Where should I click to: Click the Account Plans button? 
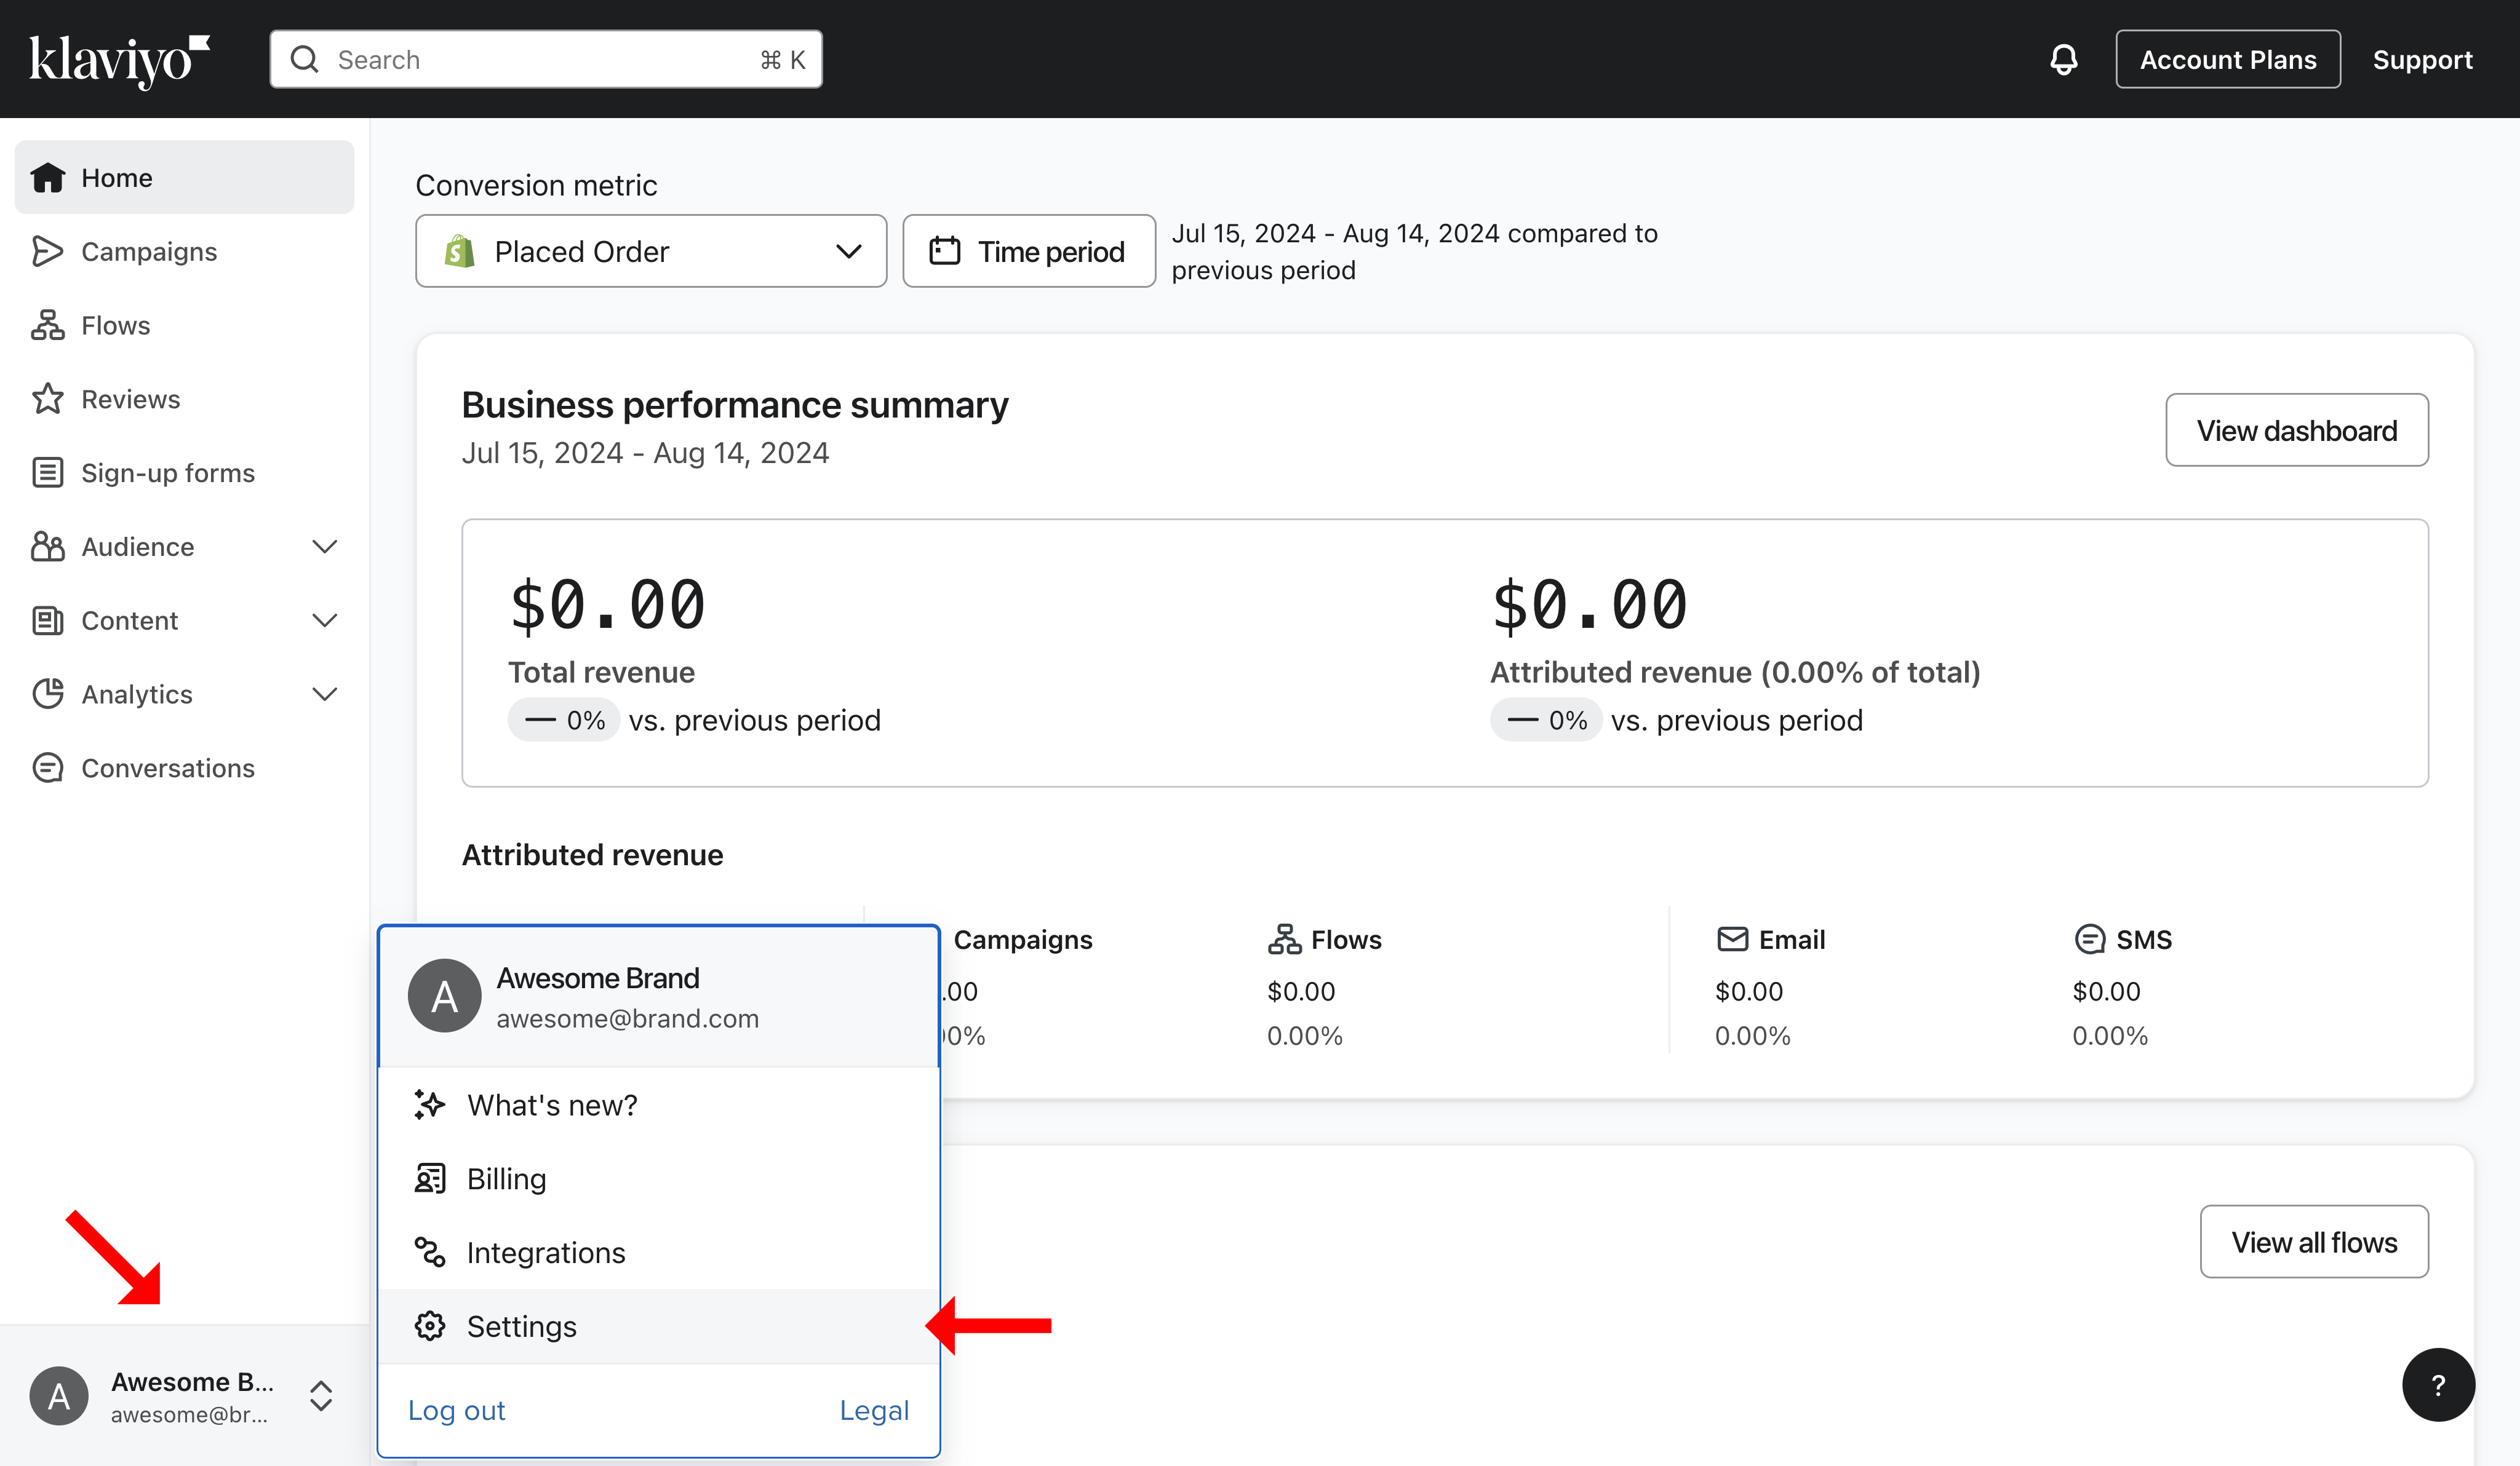pyautogui.click(x=2228, y=60)
